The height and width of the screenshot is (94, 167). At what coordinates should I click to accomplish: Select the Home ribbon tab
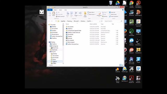click(x=55, y=10)
